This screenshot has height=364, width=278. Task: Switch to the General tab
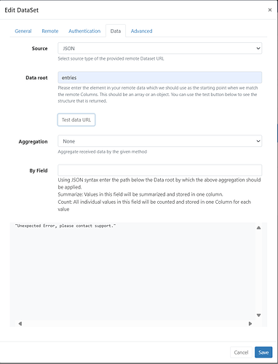click(23, 31)
